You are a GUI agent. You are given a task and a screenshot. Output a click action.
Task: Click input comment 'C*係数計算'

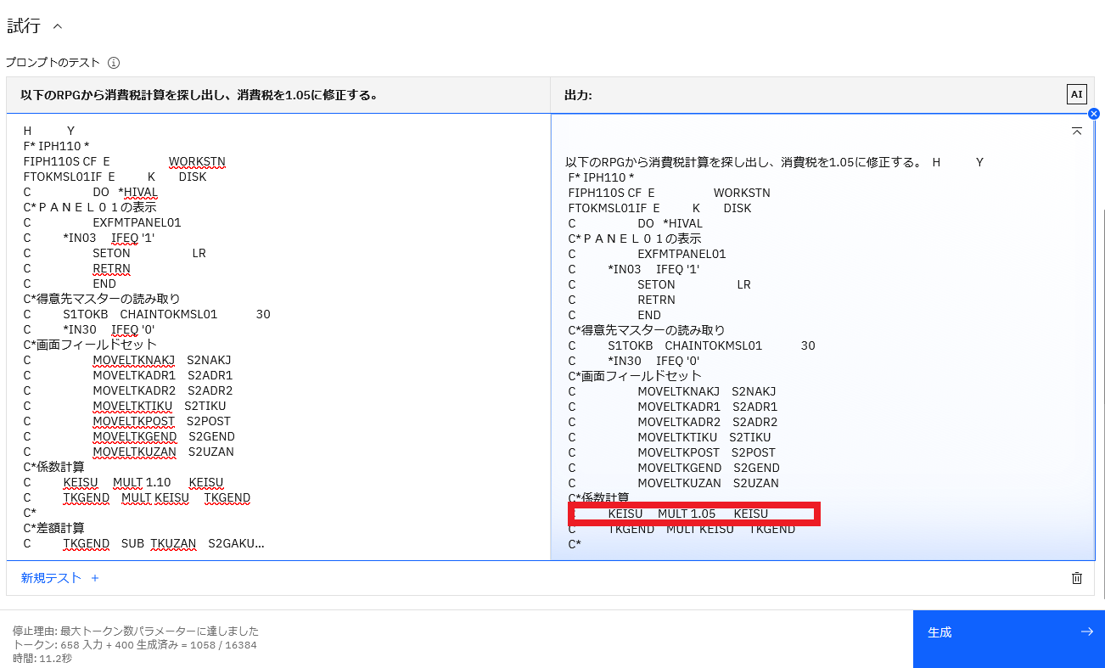coord(54,467)
